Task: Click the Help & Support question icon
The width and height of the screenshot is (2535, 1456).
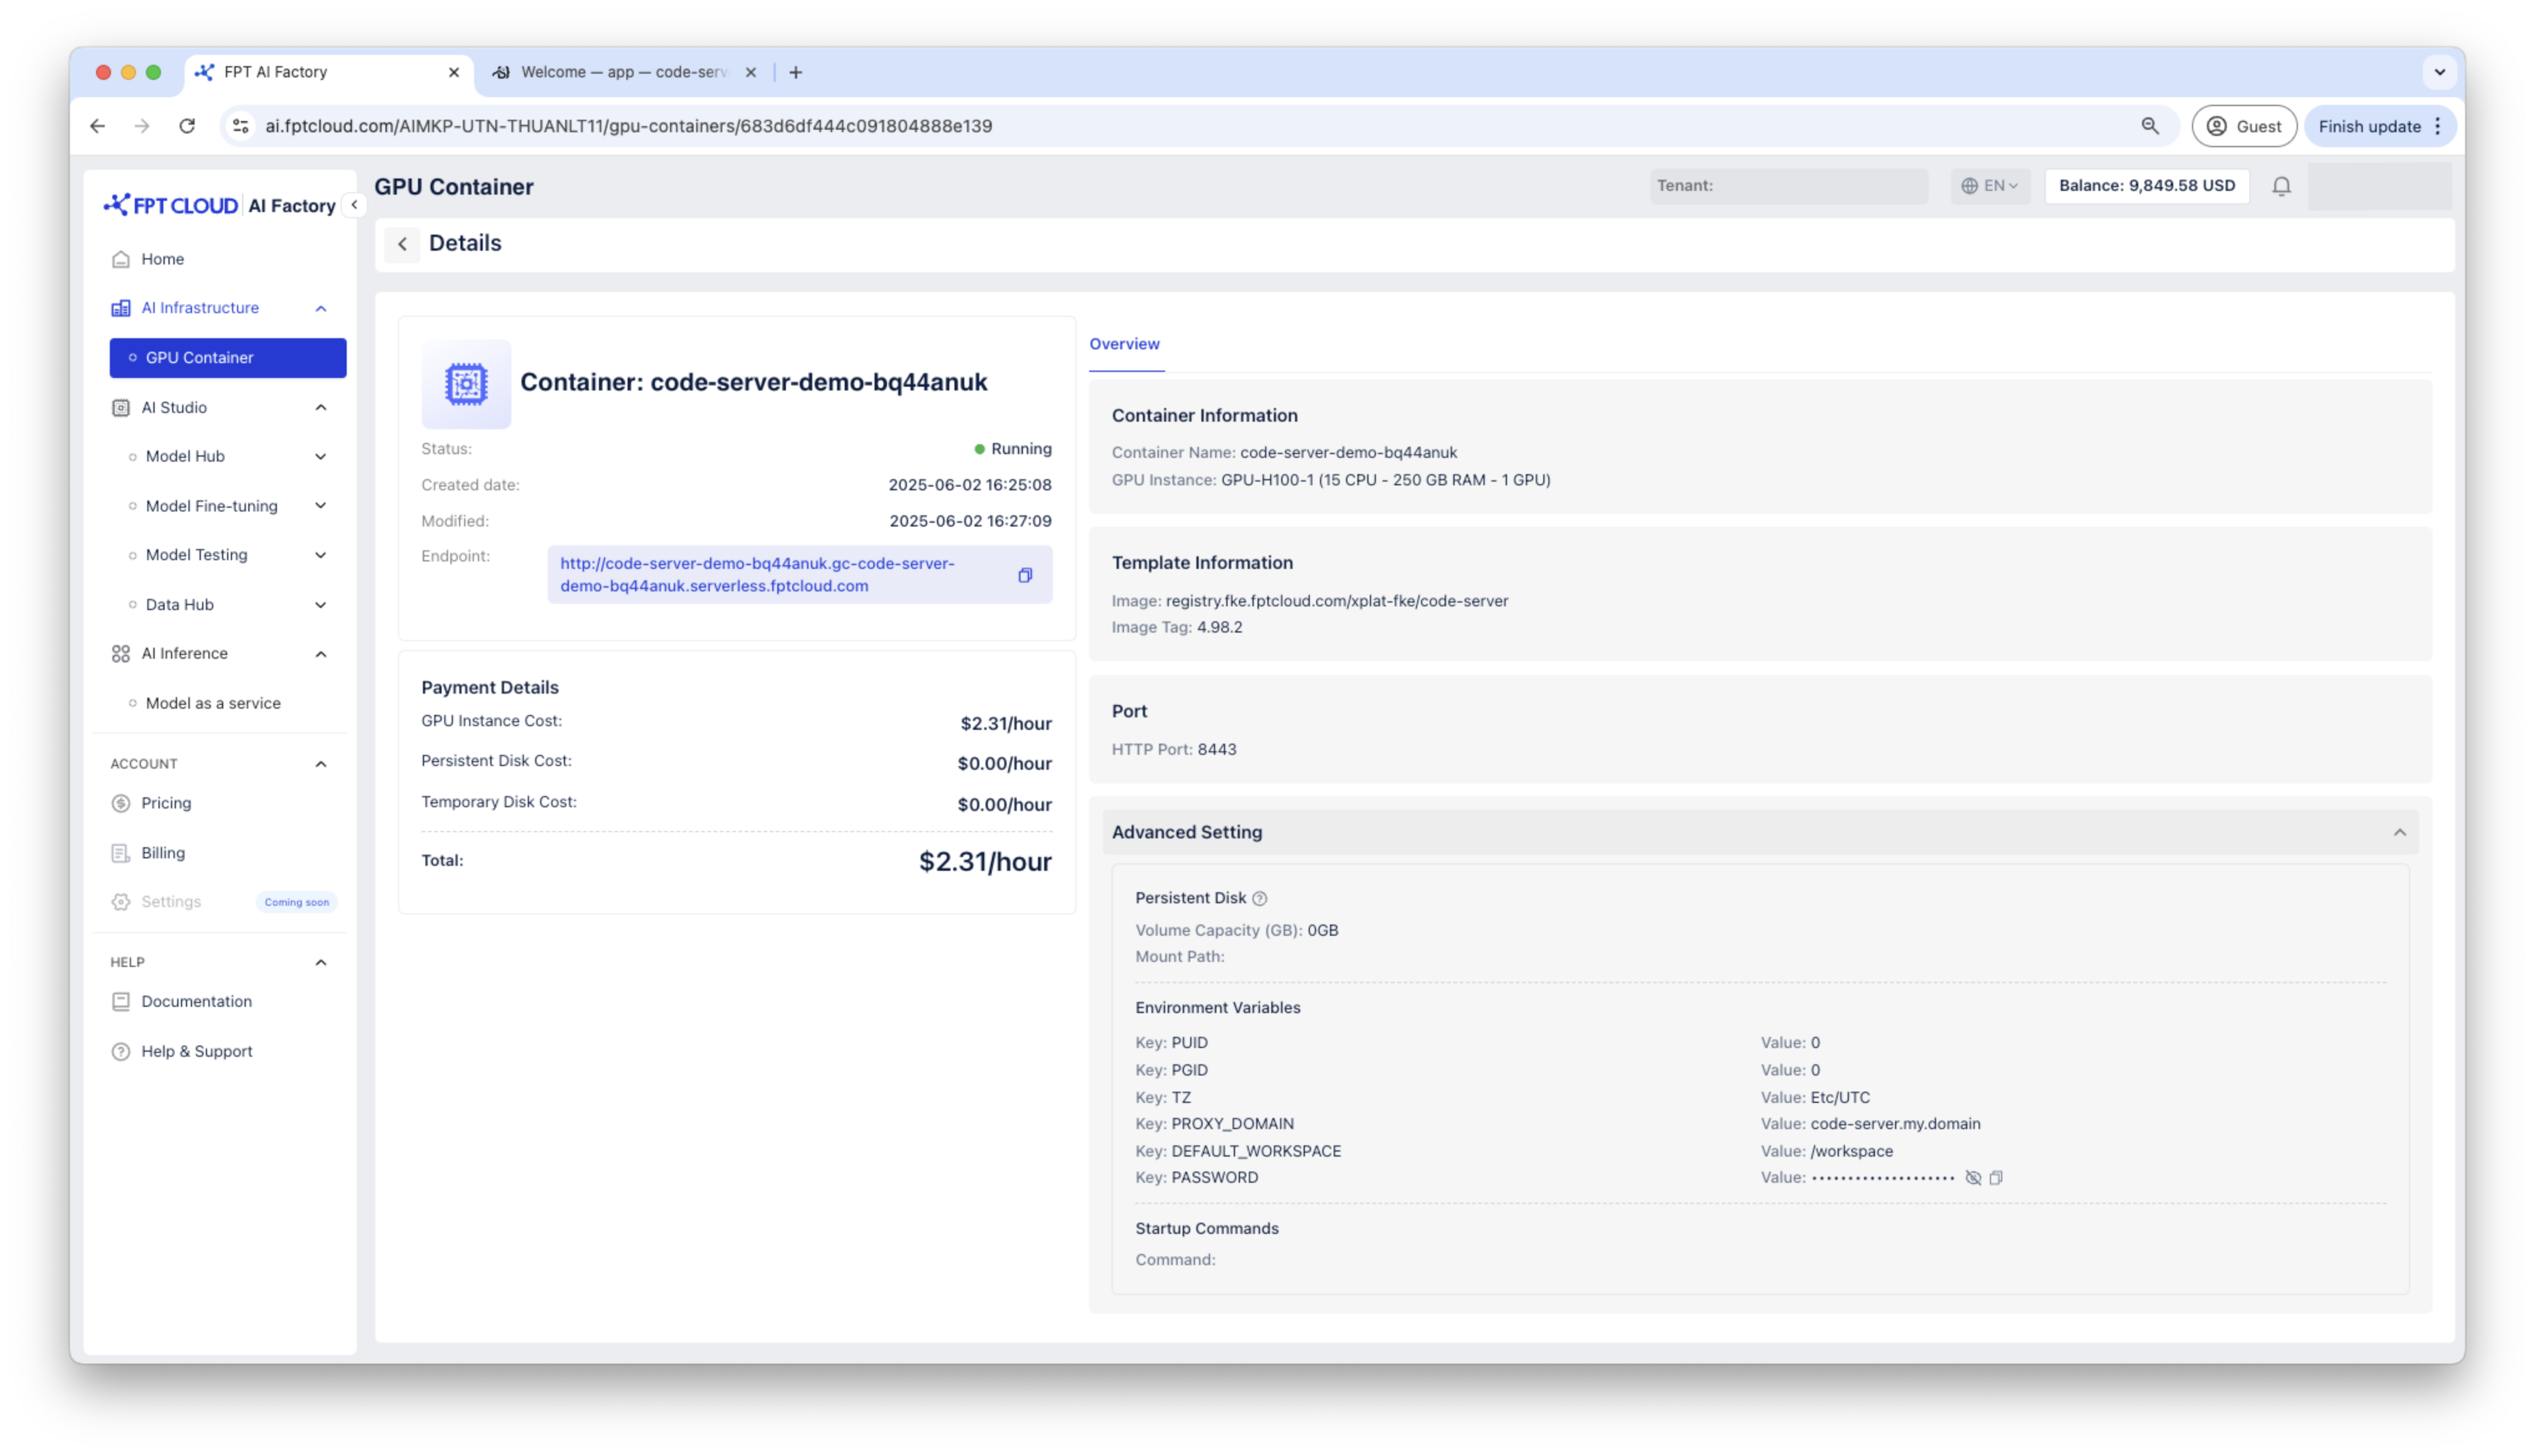Action: (121, 1051)
